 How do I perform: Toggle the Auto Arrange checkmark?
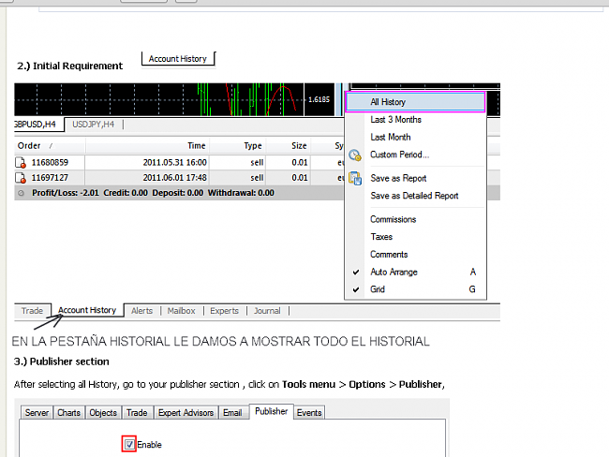tap(356, 273)
